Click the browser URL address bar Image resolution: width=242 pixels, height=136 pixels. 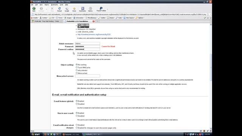[120, 14]
